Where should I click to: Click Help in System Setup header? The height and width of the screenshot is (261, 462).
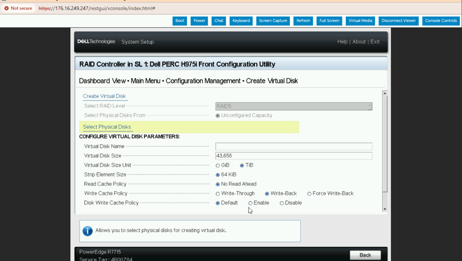pyautogui.click(x=342, y=41)
